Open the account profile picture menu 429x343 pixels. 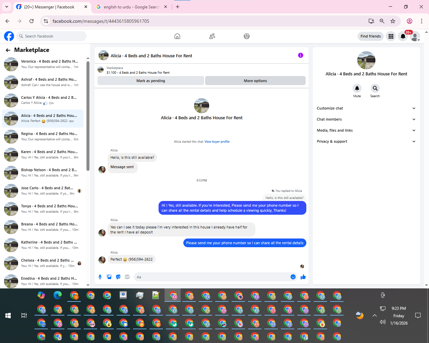pyautogui.click(x=415, y=36)
